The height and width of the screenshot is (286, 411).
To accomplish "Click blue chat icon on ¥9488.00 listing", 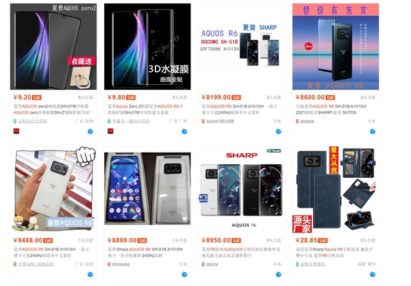I will 90,274.
